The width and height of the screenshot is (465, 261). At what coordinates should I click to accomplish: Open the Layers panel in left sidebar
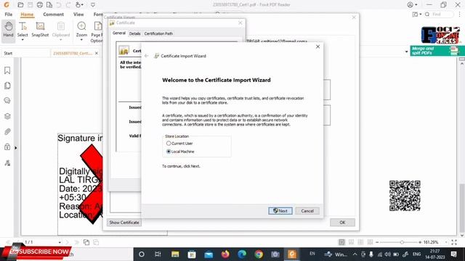coord(7,116)
